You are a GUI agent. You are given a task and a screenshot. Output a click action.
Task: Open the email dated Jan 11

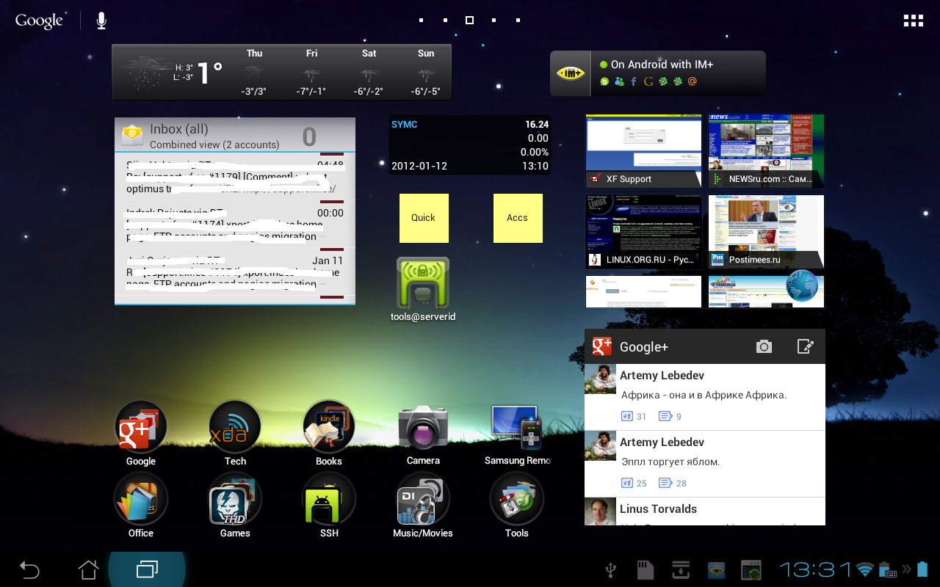(x=235, y=273)
